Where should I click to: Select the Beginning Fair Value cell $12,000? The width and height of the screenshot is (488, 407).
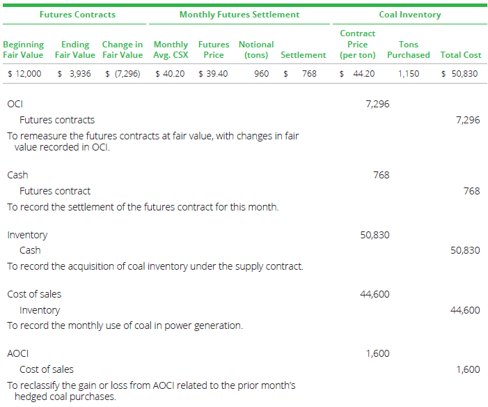pyautogui.click(x=24, y=73)
